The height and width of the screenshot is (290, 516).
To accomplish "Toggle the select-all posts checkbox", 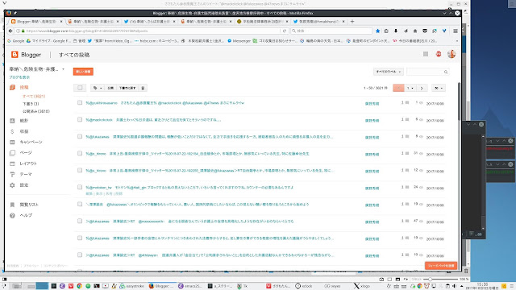I will (80, 88).
